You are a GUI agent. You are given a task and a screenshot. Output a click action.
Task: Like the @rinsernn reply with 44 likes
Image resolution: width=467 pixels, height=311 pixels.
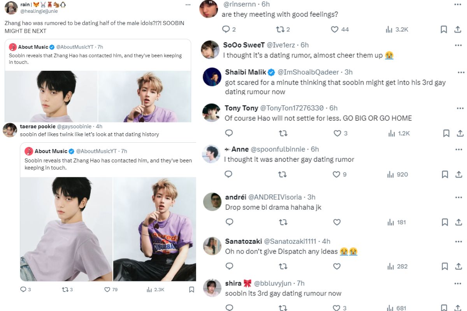335,29
